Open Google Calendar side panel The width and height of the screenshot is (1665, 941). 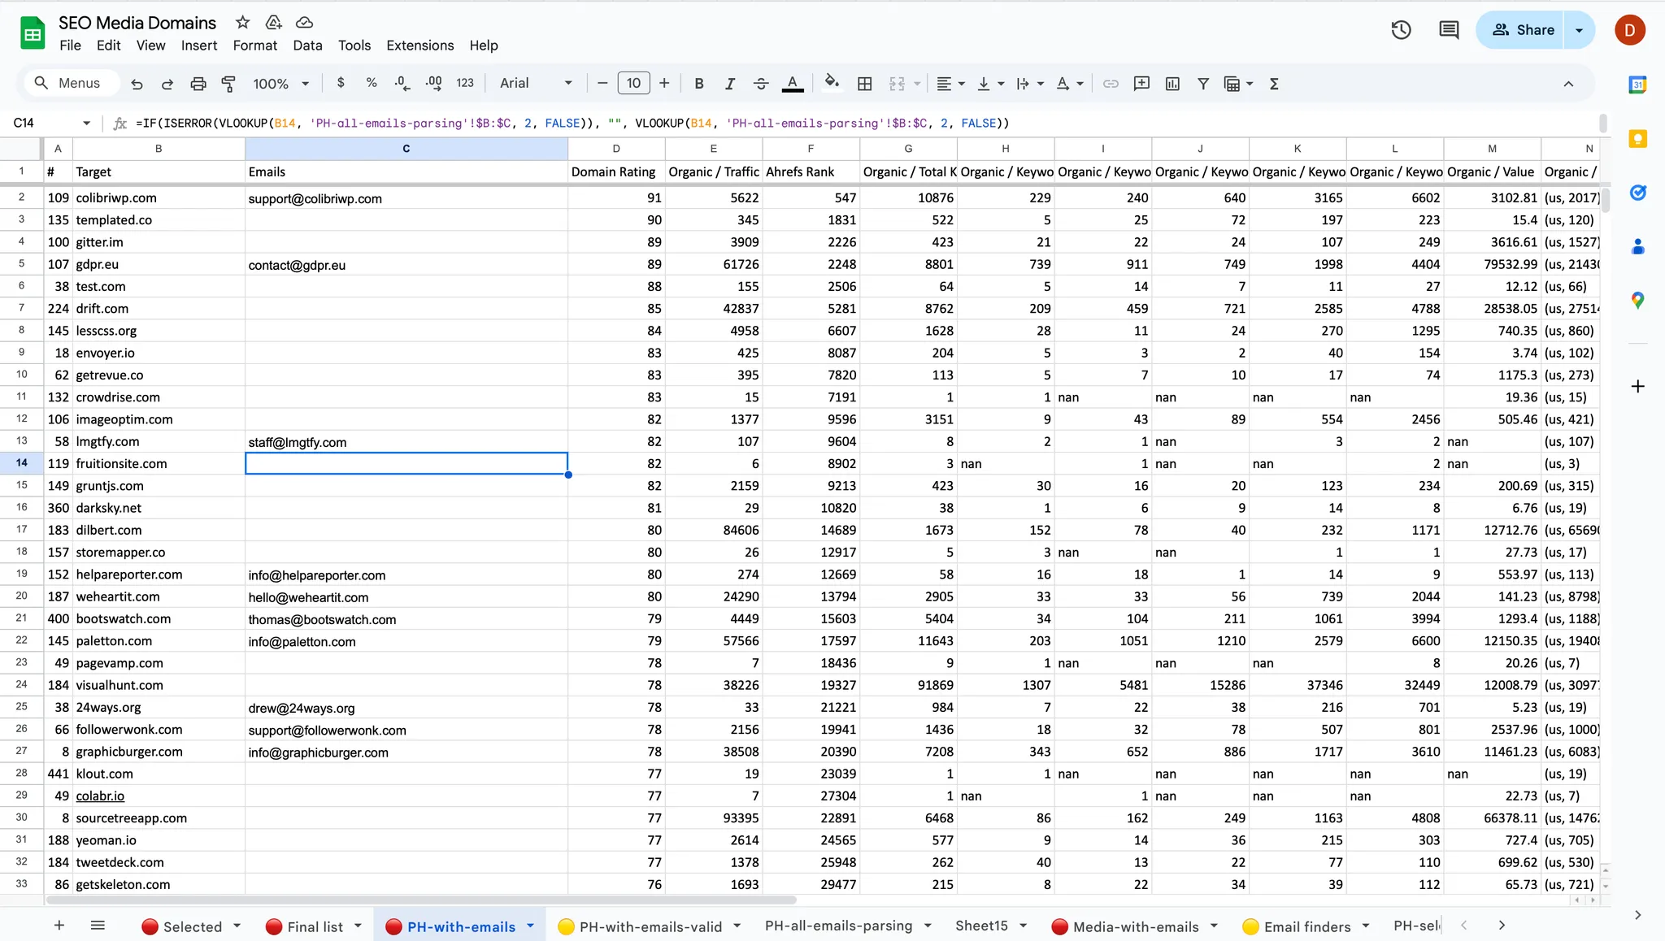[1637, 84]
